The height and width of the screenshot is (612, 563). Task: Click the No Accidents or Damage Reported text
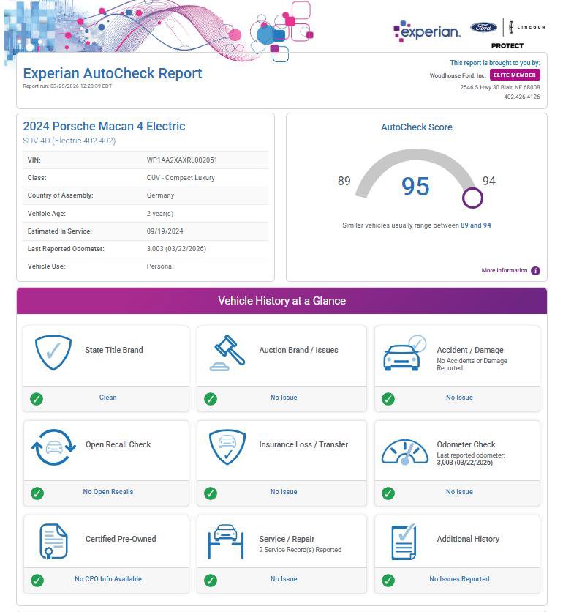472,365
